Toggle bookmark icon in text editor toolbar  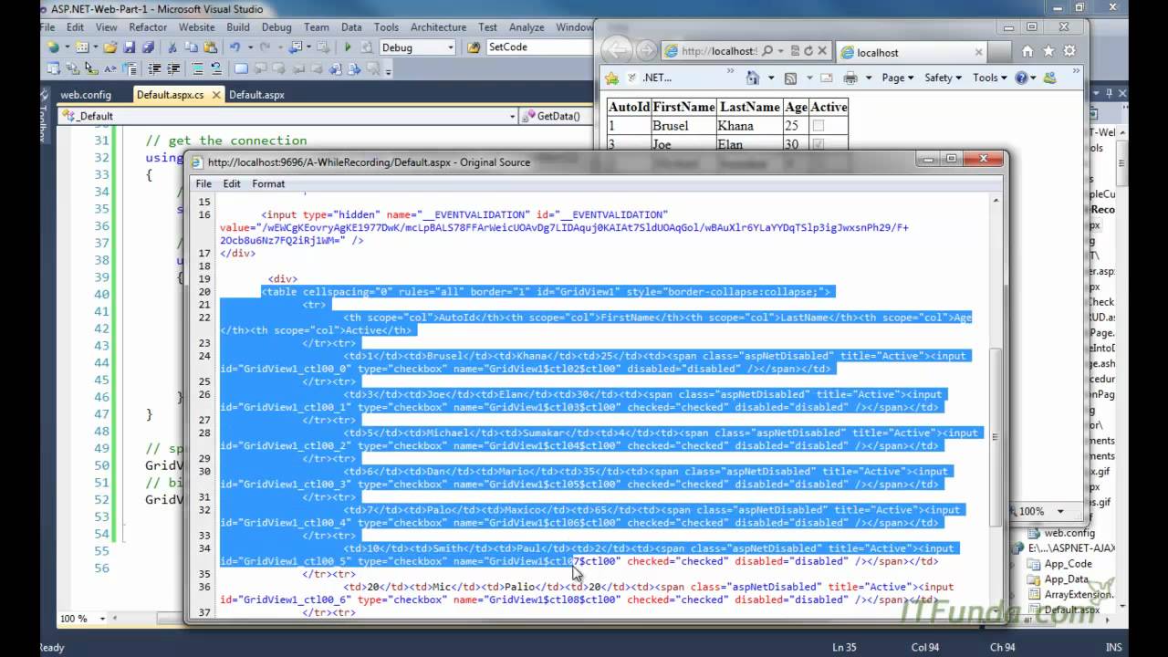click(x=241, y=68)
